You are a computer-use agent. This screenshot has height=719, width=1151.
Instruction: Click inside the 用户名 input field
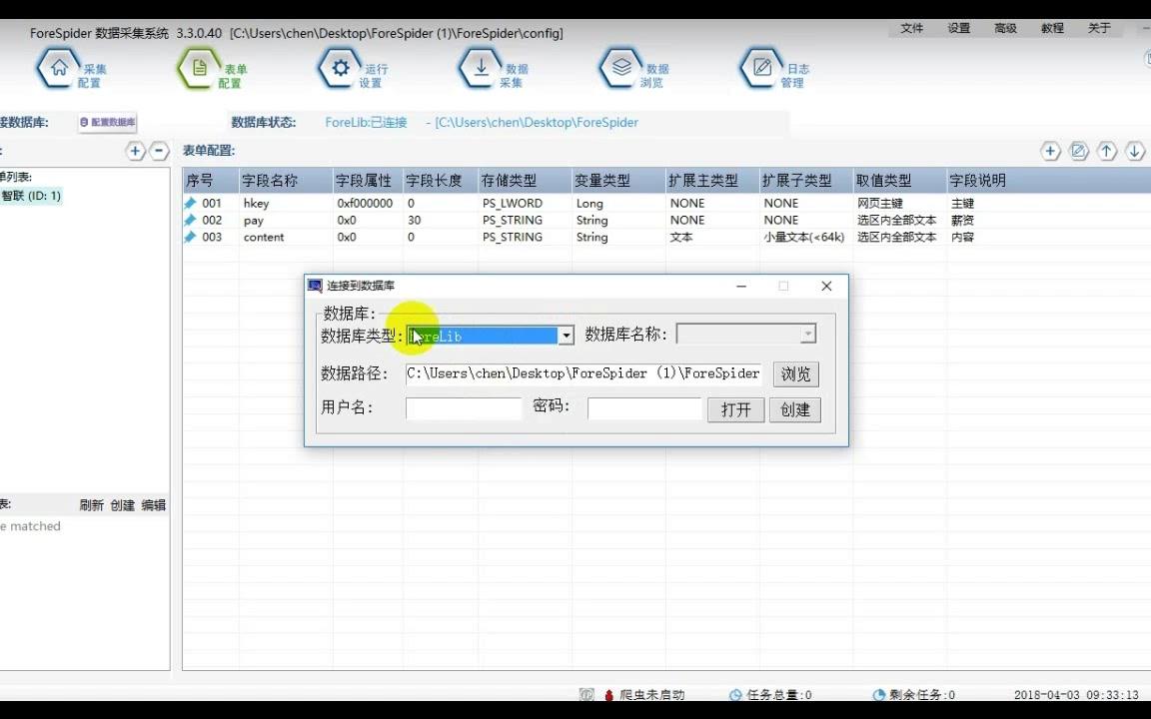(463, 408)
